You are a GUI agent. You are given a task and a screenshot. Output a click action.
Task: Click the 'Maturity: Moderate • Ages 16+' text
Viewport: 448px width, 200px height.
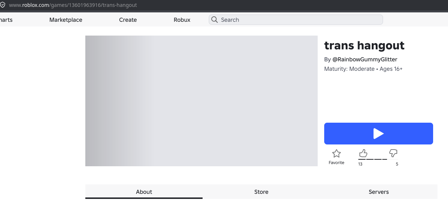coord(363,69)
